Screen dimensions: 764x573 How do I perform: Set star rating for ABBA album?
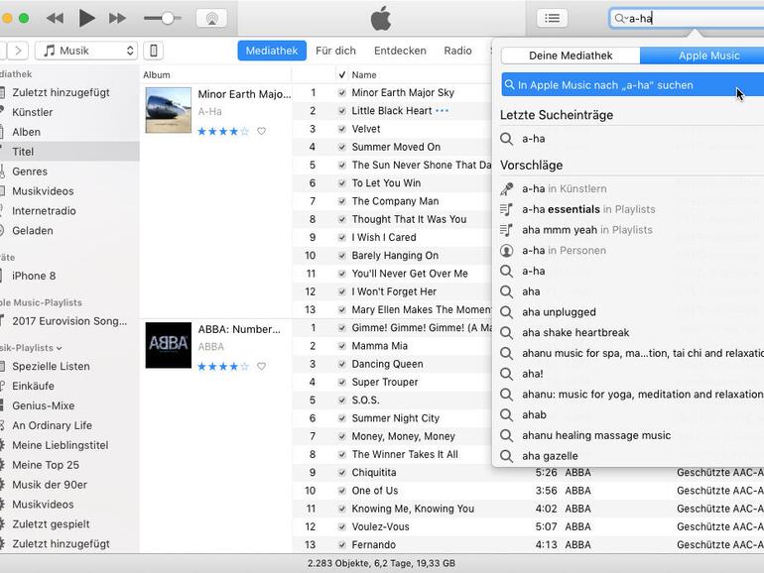pyautogui.click(x=223, y=366)
